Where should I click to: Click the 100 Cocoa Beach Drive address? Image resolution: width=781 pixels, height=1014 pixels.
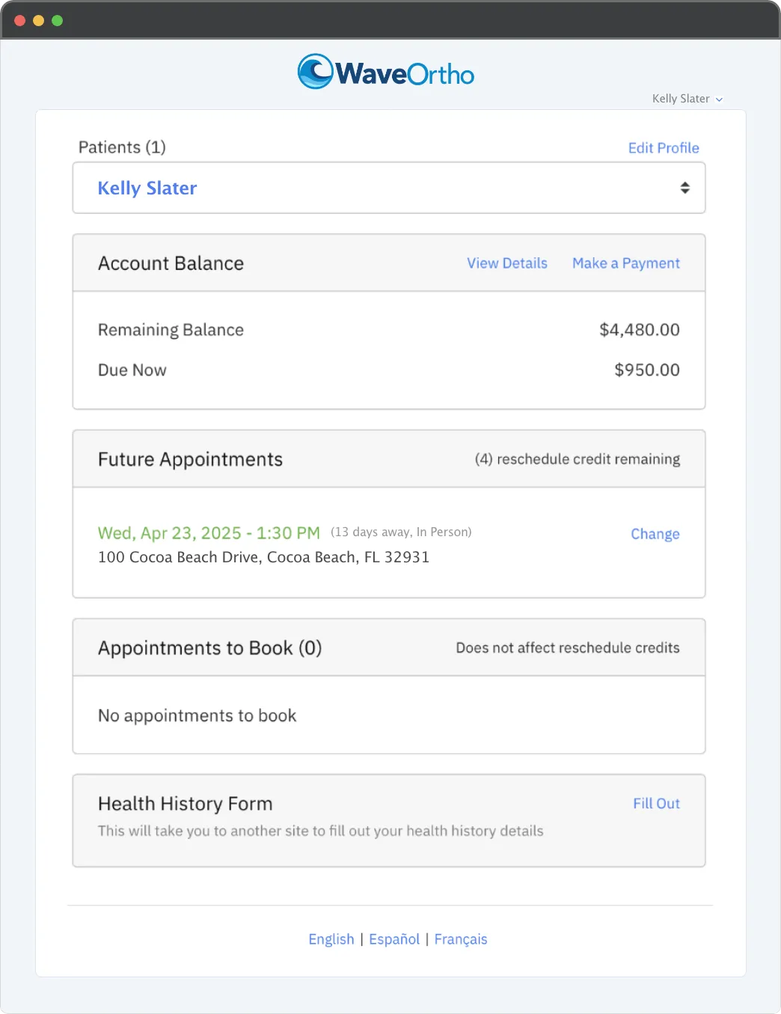[x=263, y=557]
